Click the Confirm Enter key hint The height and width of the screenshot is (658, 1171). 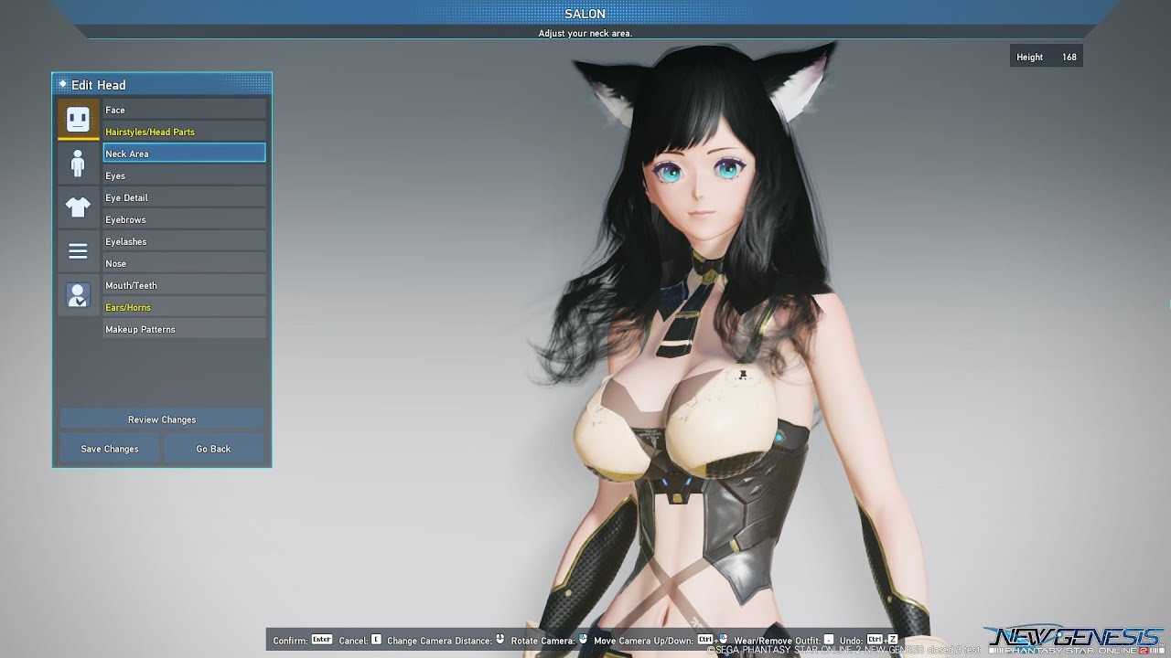(x=321, y=640)
